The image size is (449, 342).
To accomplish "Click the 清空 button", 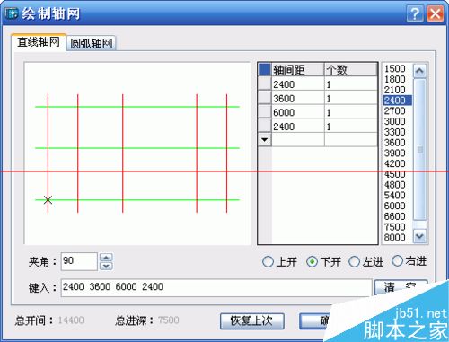I will [x=401, y=287].
